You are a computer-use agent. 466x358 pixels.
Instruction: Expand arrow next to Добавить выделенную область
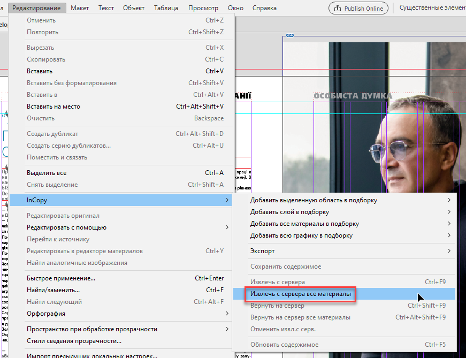point(449,200)
